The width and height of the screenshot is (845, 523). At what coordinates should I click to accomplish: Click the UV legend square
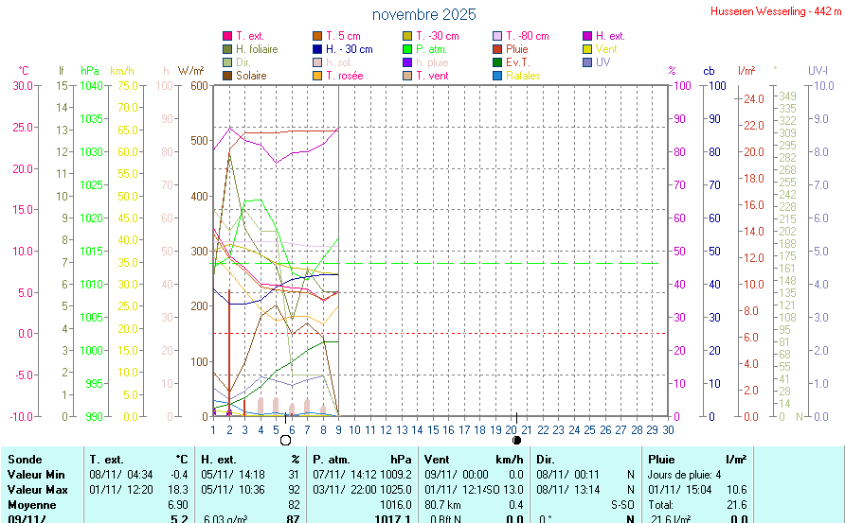pyautogui.click(x=587, y=62)
